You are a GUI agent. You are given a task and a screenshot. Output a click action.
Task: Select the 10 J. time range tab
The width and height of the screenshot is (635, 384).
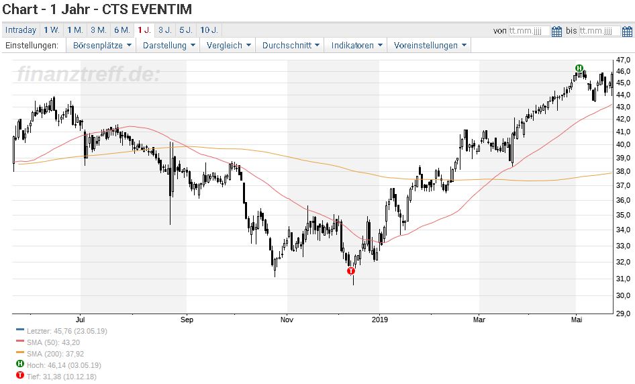pos(209,30)
